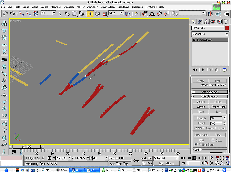Image resolution: width=231 pixels, height=173 pixels.
Task: Click the Attach List button
Action: [218, 107]
